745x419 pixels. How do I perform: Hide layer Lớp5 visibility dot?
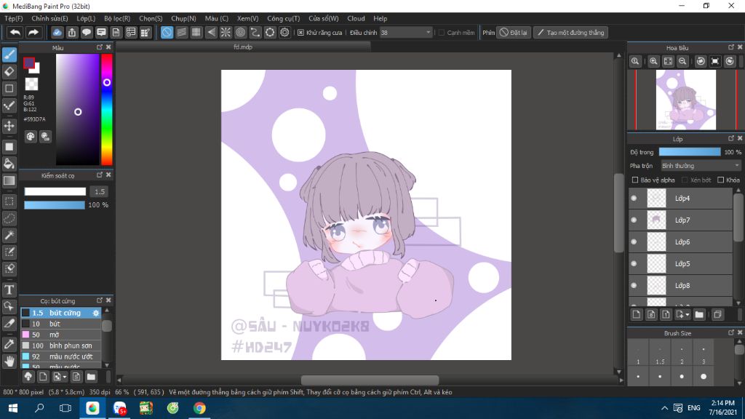coord(634,263)
